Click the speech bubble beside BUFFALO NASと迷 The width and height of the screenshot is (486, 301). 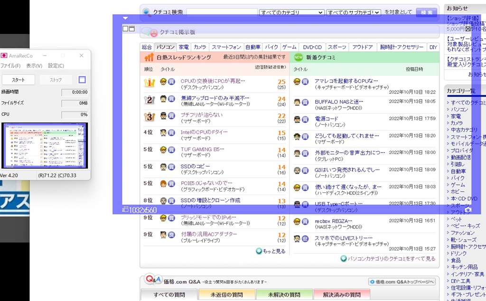pyautogui.click(x=305, y=102)
